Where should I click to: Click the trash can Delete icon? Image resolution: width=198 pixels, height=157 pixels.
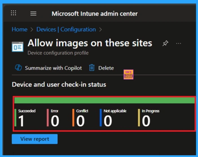pos(92,68)
